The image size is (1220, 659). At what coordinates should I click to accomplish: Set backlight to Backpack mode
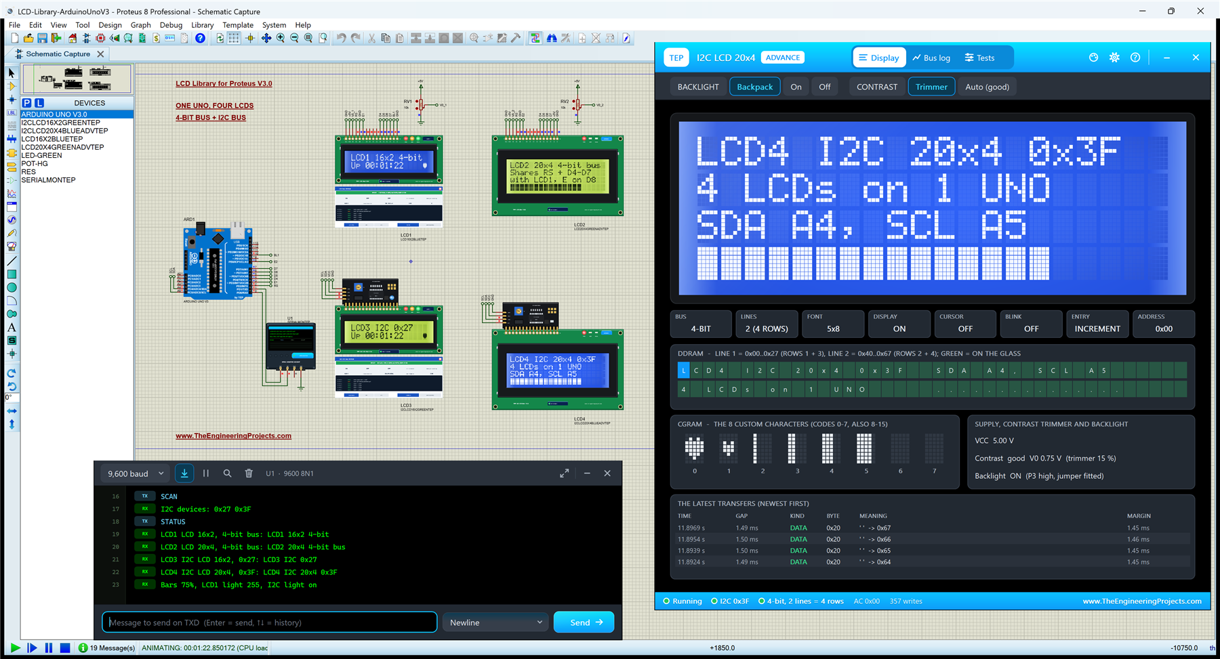[755, 87]
